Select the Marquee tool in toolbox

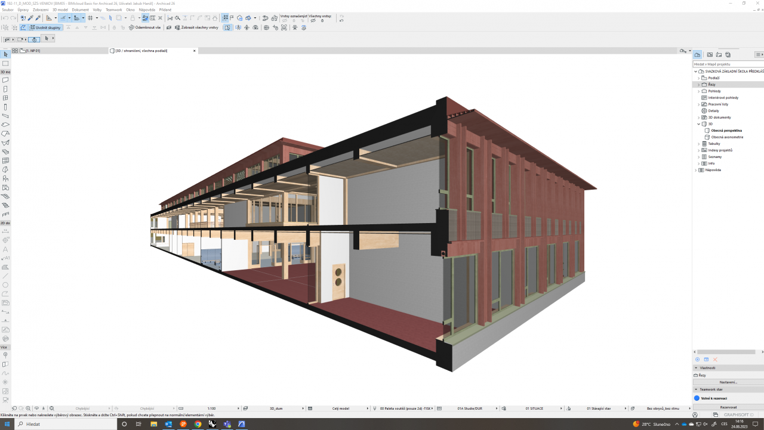click(5, 63)
